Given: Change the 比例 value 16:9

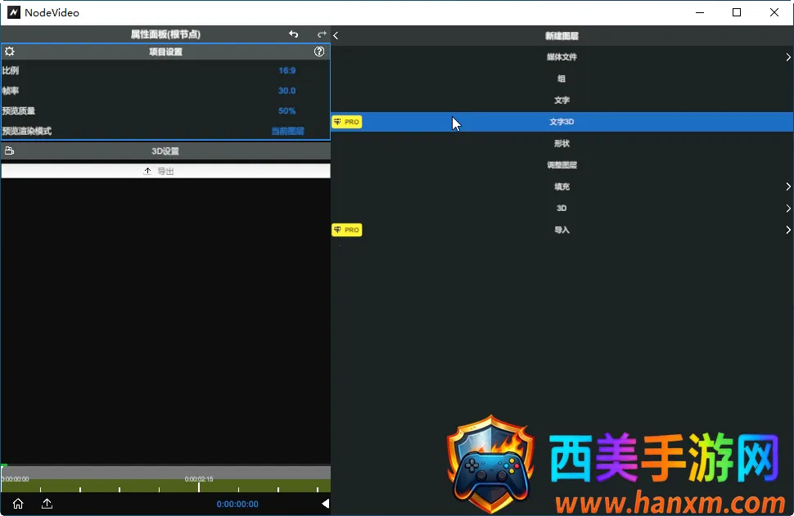Looking at the screenshot, I should 286,71.
